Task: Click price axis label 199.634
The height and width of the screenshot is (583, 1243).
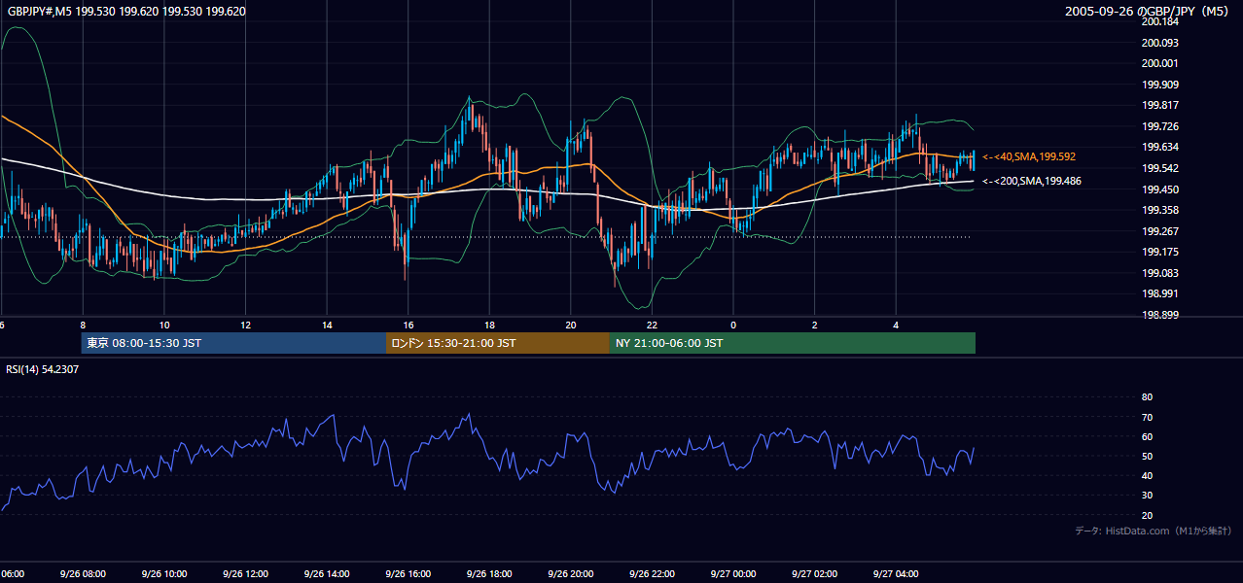Action: pyautogui.click(x=1159, y=148)
